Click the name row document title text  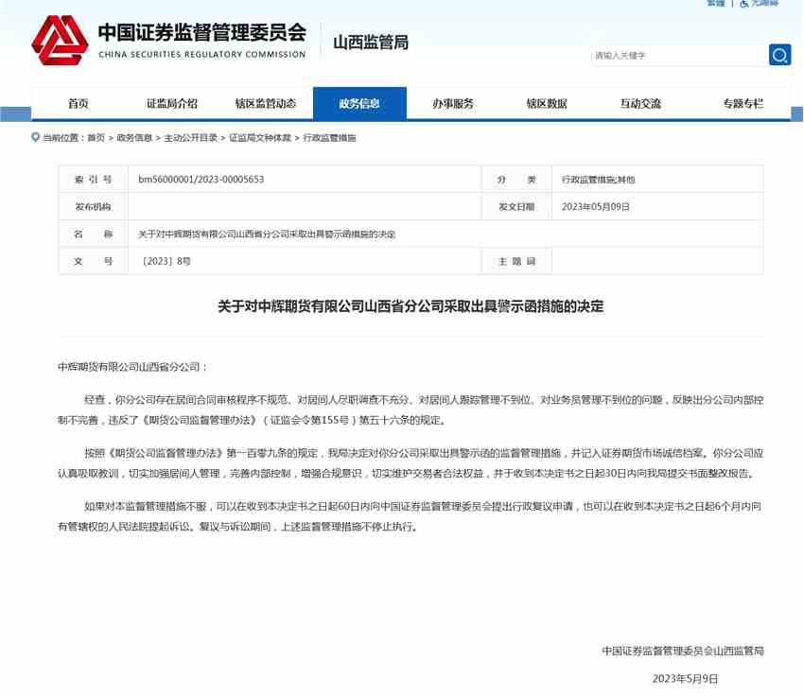[x=266, y=235]
